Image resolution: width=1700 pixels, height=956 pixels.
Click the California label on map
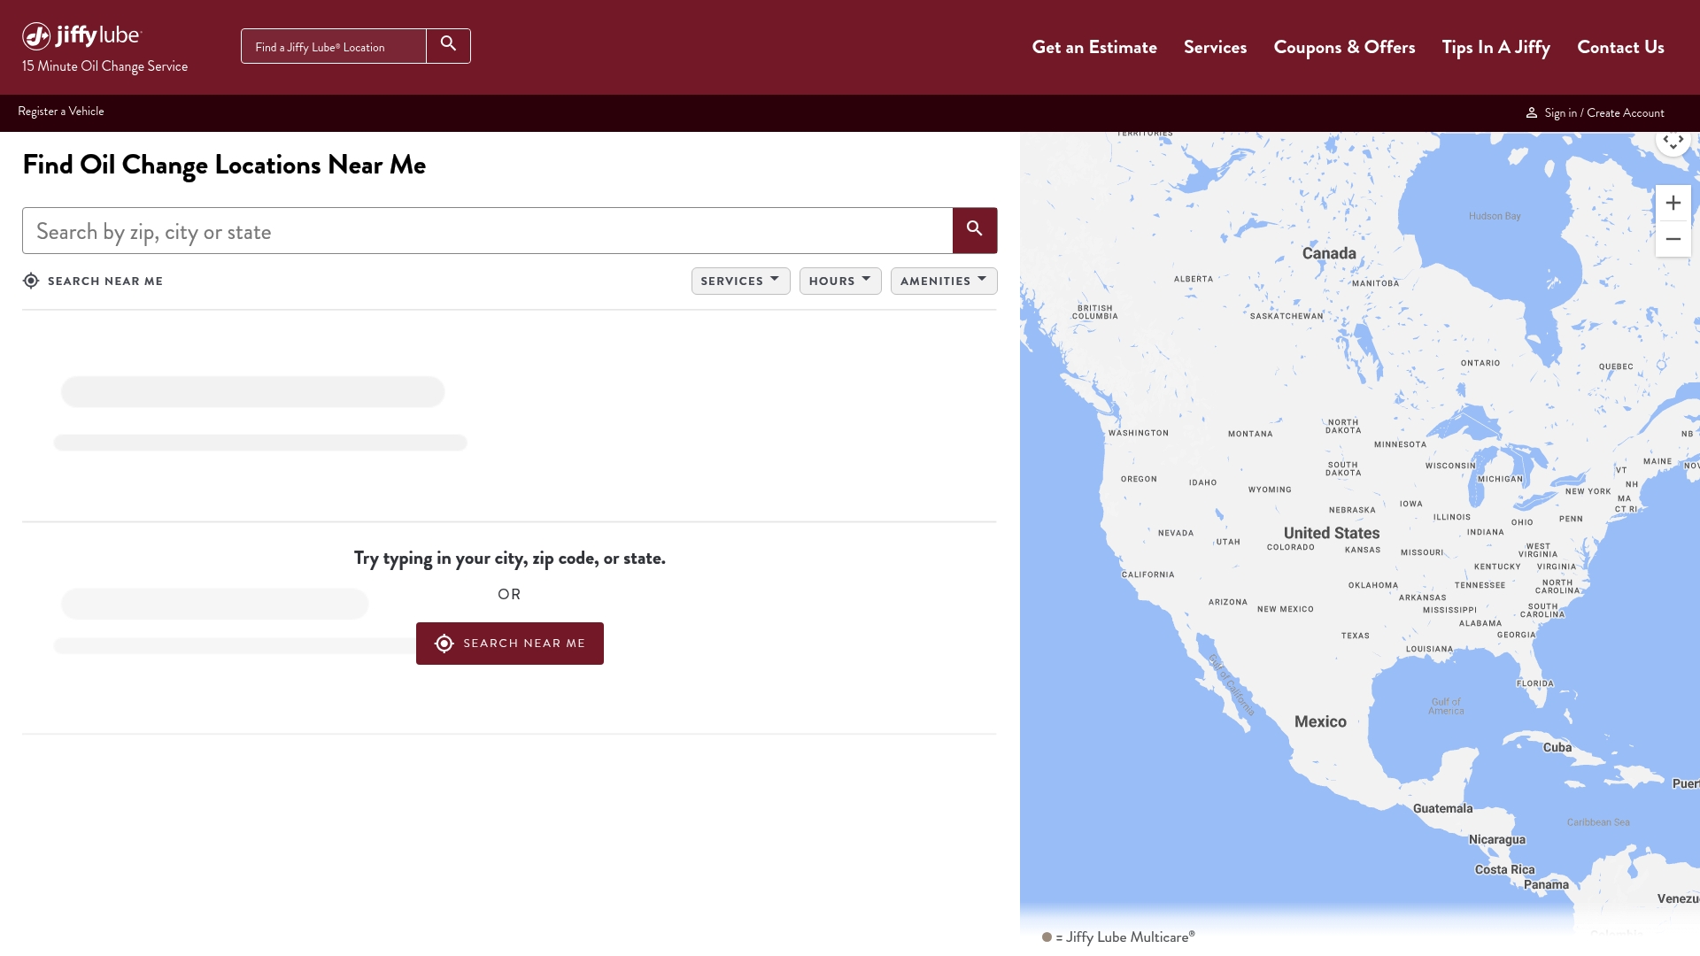coord(1148,574)
